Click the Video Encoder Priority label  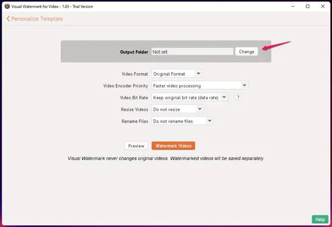coord(125,86)
